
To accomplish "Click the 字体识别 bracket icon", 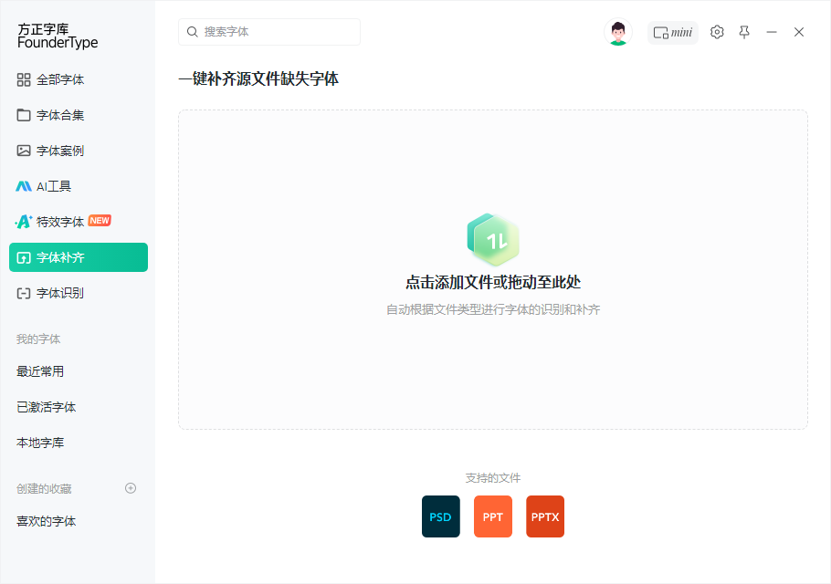I will [24, 293].
